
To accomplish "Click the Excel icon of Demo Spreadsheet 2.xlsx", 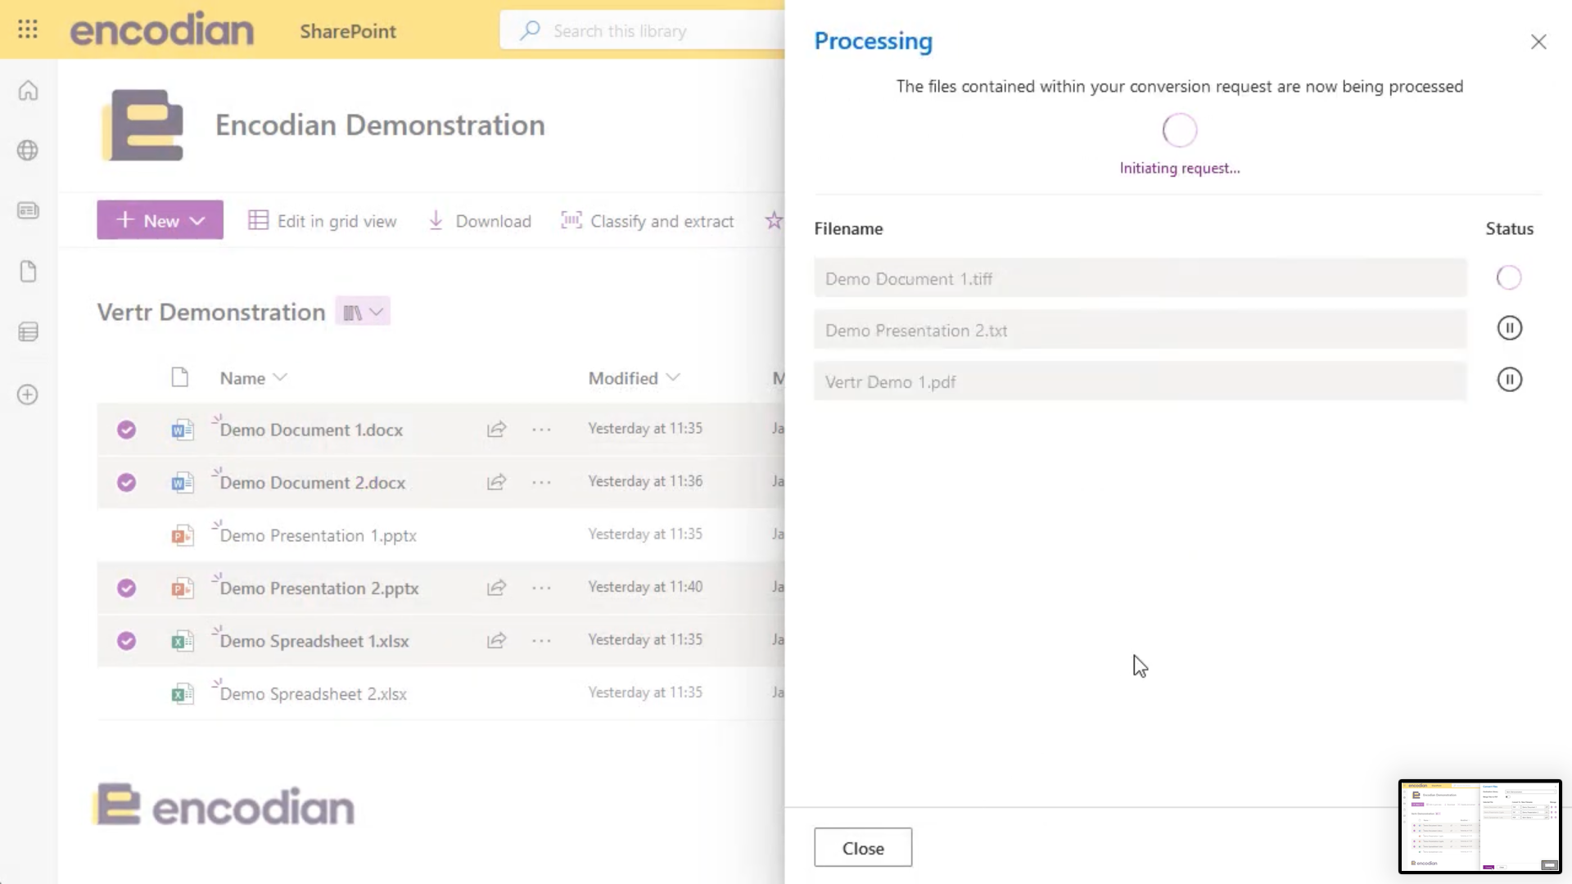I will pos(182,694).
